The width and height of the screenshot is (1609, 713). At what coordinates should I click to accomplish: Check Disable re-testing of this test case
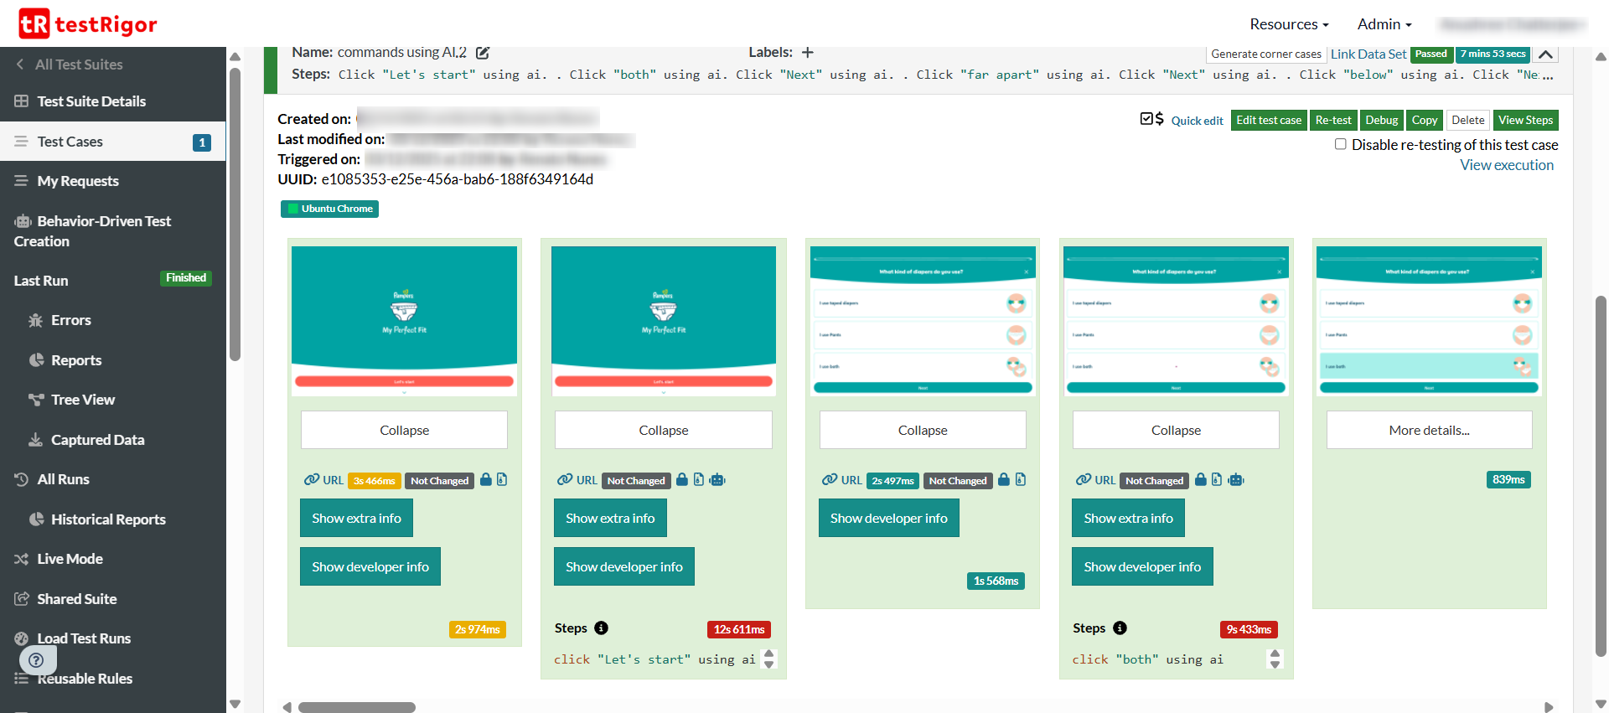[1341, 144]
